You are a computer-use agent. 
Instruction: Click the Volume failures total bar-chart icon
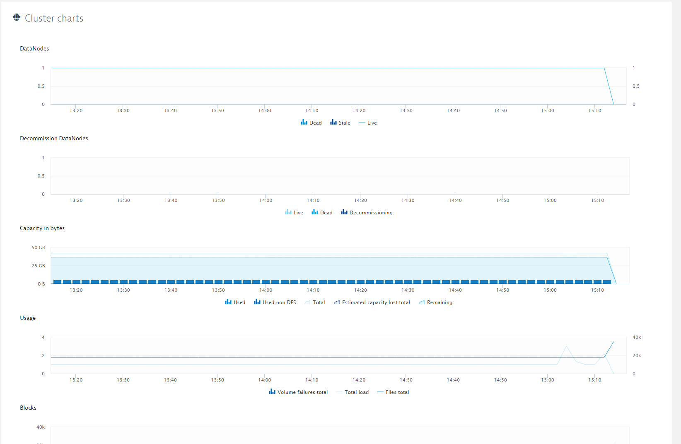[x=272, y=392]
